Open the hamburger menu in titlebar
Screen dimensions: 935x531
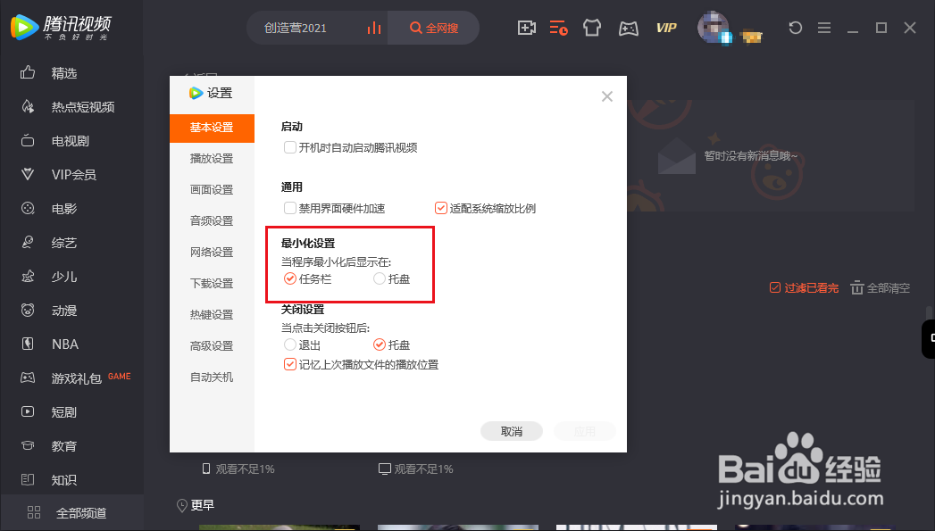pos(824,28)
